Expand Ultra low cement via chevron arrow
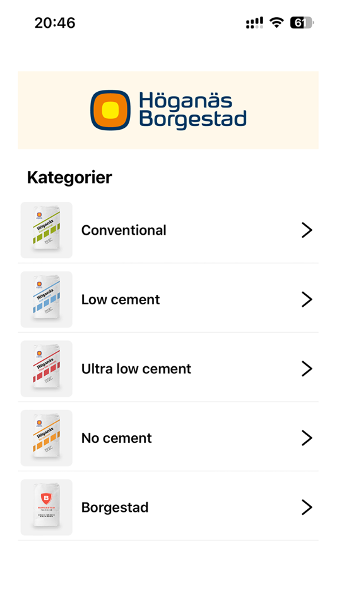Screen dimensions: 337x601 tap(307, 369)
